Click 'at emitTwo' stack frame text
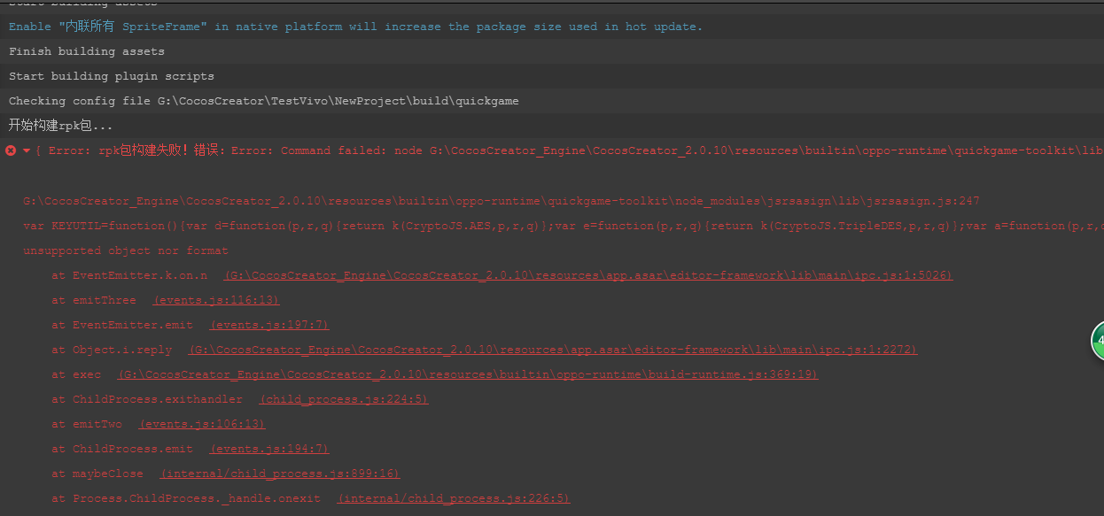This screenshot has width=1104, height=516. (x=87, y=424)
